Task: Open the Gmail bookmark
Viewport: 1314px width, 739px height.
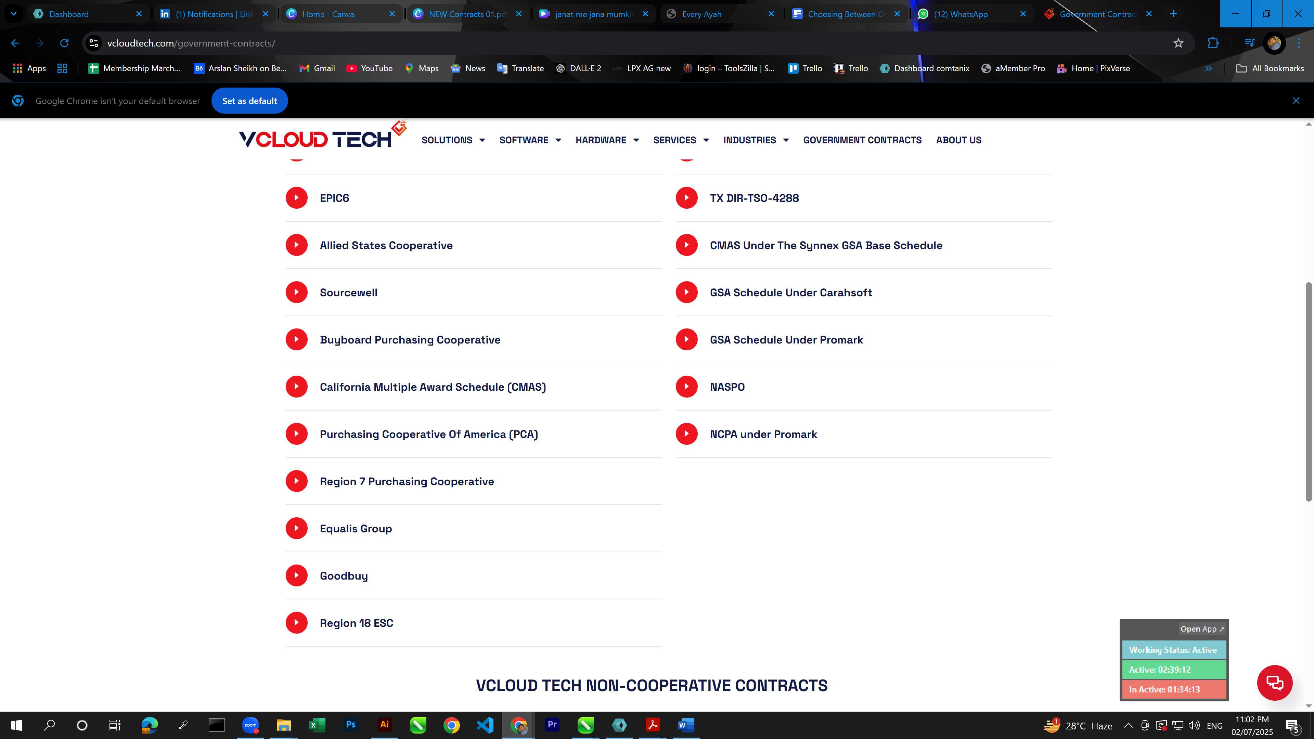Action: (317, 68)
